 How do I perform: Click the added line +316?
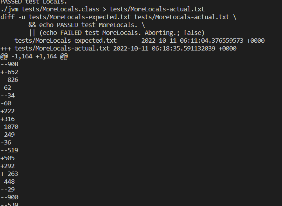(8, 119)
